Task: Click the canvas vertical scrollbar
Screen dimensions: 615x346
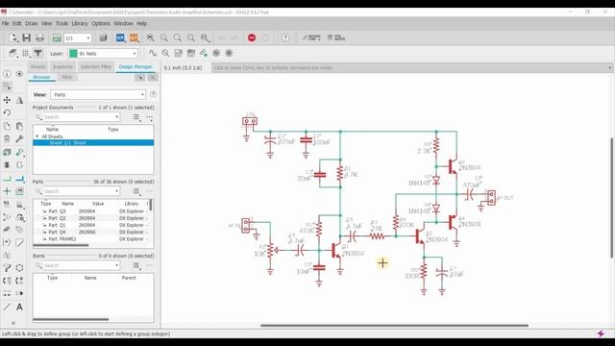Action: tap(611, 198)
